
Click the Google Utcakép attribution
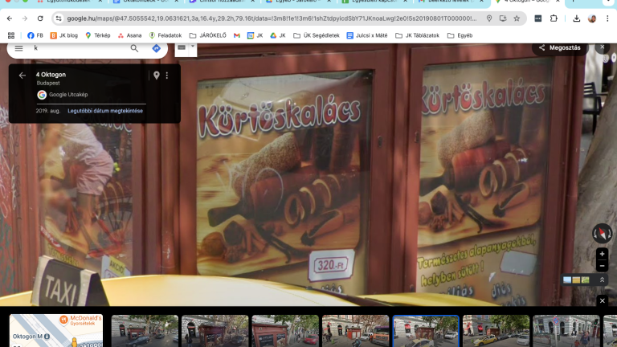[63, 95]
